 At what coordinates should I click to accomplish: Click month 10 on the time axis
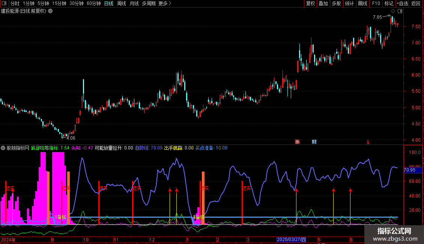[x=86, y=239]
